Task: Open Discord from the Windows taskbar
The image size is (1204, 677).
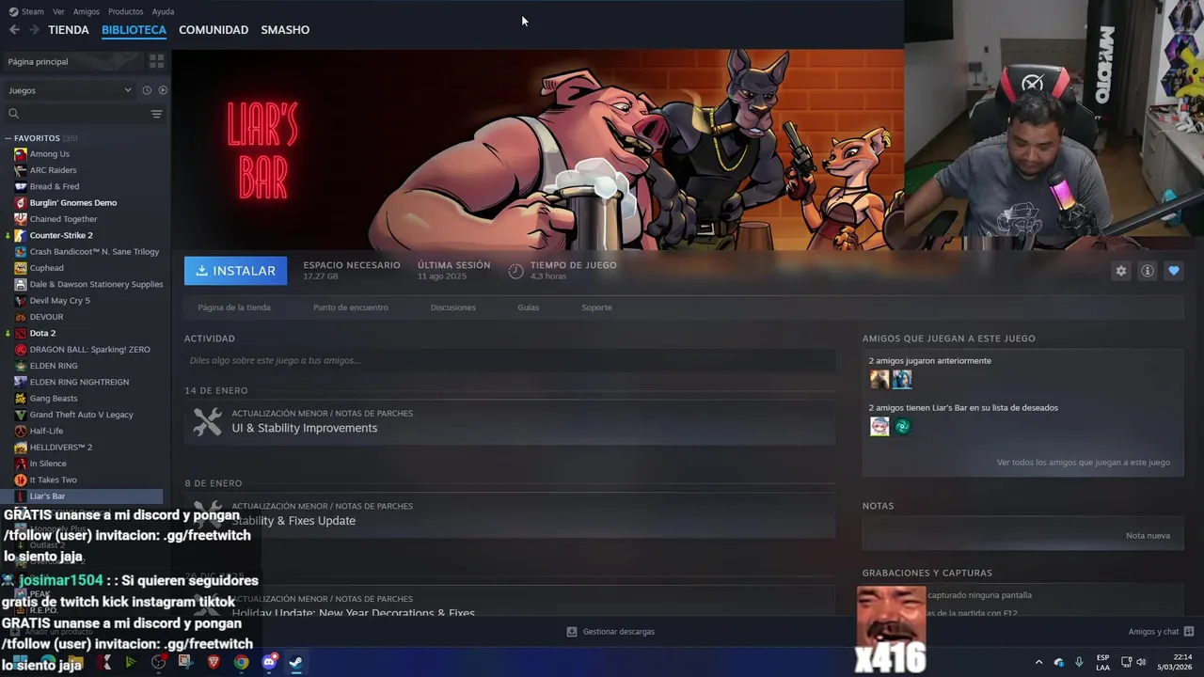Action: 269,662
